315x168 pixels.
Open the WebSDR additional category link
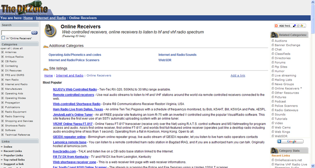pyautogui.click(x=165, y=60)
